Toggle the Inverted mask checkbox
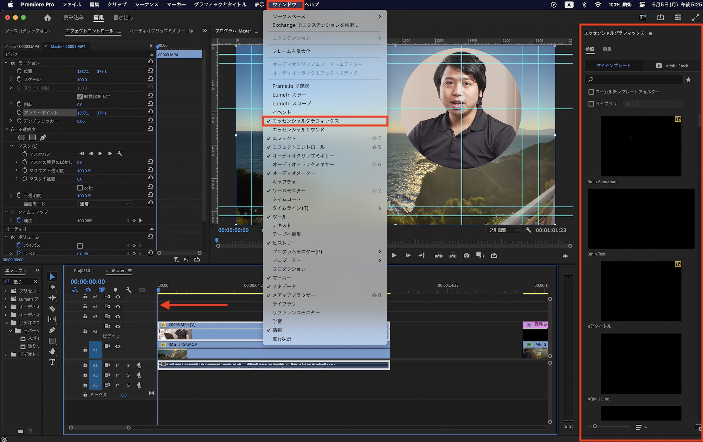 (x=80, y=188)
